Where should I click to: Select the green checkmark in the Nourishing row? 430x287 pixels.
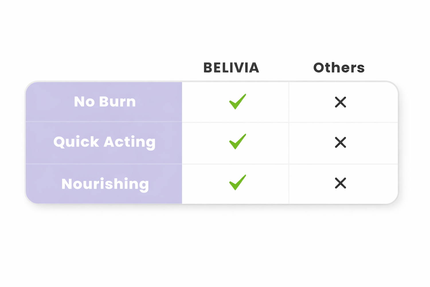click(237, 183)
